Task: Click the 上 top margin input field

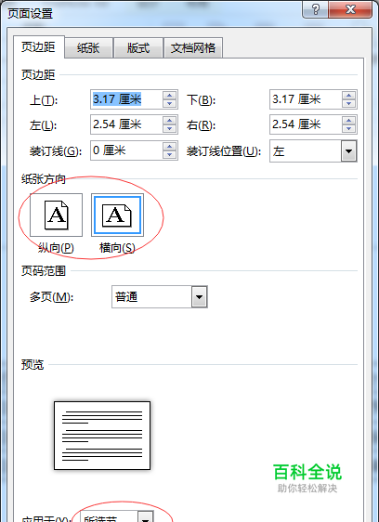Action: (x=126, y=99)
